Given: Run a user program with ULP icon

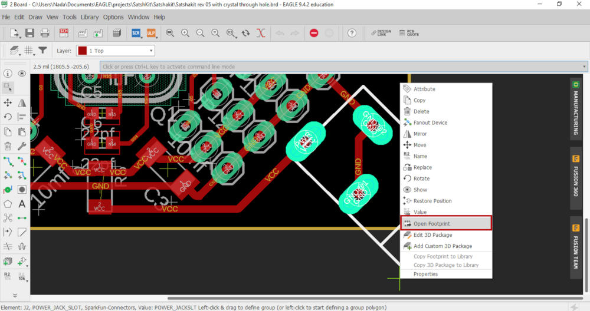Looking at the screenshot, I should (x=151, y=33).
